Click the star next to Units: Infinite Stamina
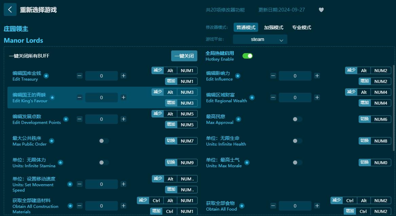The image size is (396, 216). pos(60,163)
